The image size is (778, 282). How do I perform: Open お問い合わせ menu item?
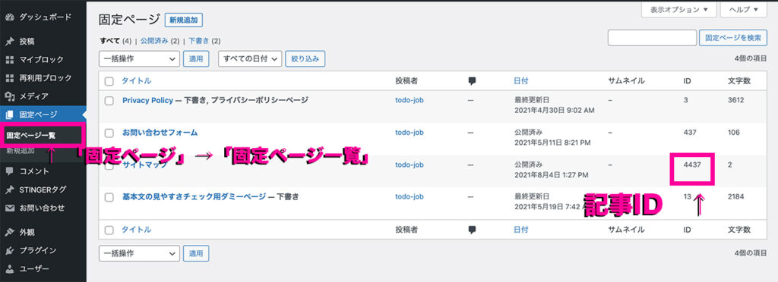click(x=42, y=208)
